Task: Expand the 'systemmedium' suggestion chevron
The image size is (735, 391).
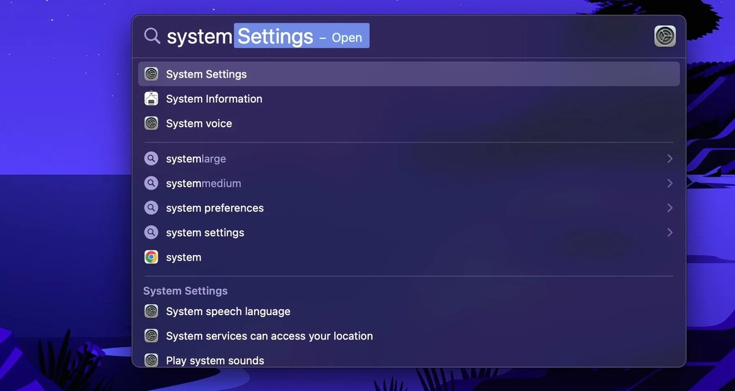Action: click(x=669, y=182)
